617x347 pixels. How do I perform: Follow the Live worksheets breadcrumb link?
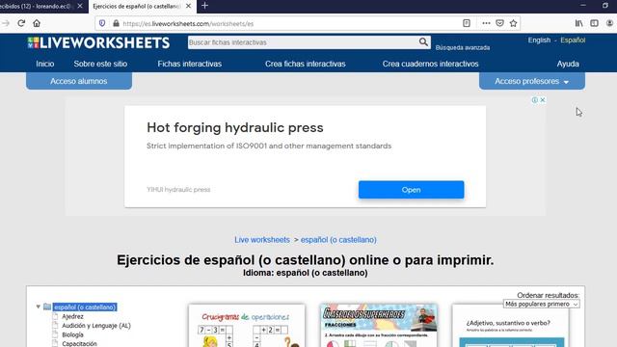tap(262, 240)
